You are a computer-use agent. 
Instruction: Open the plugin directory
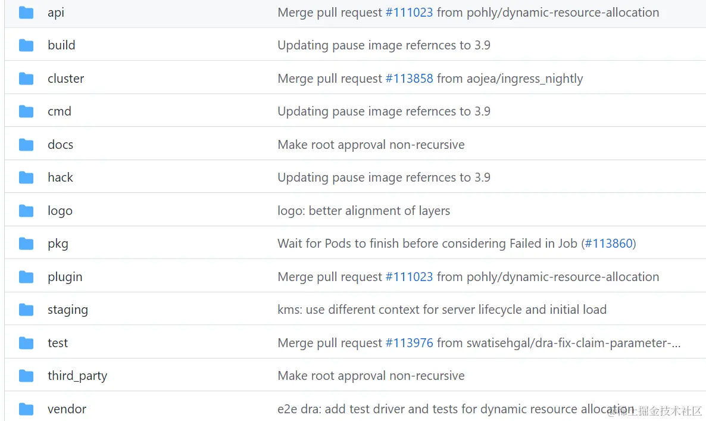(x=65, y=277)
